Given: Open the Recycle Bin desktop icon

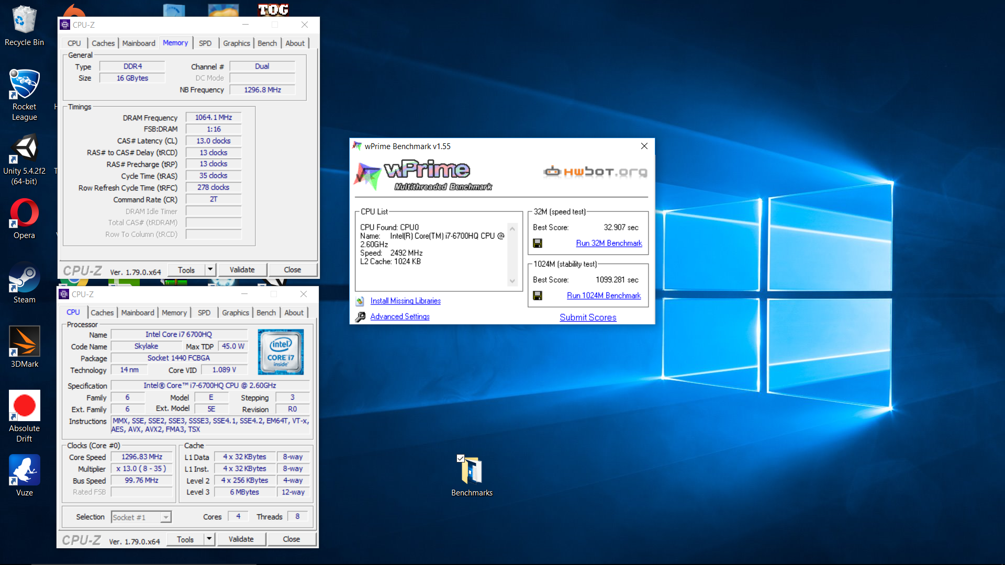Looking at the screenshot, I should tap(24, 25).
